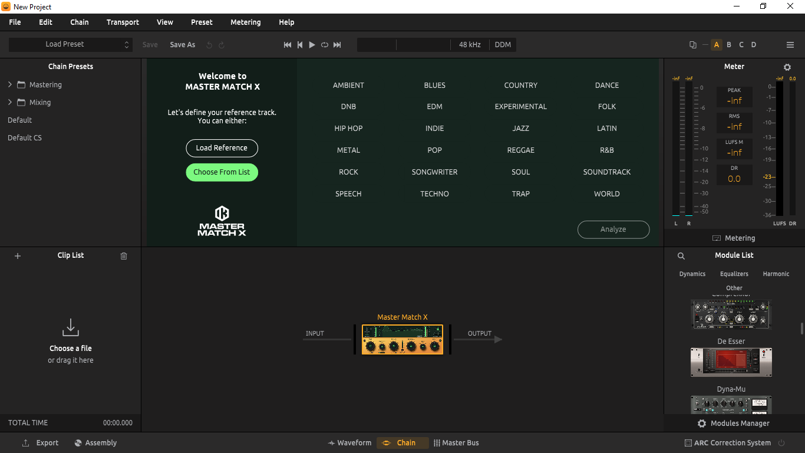Image resolution: width=805 pixels, height=453 pixels.
Task: Open the Edit menu
Action: pos(45,22)
